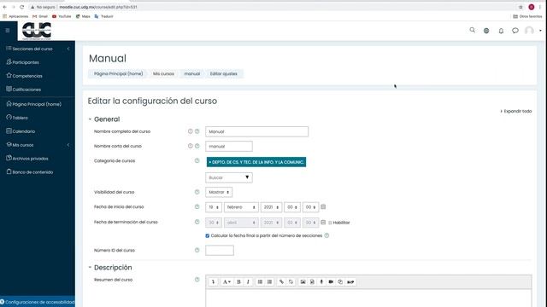The width and height of the screenshot is (547, 307).
Task: Show help for Visibilidad del curso
Action: pyautogui.click(x=197, y=192)
